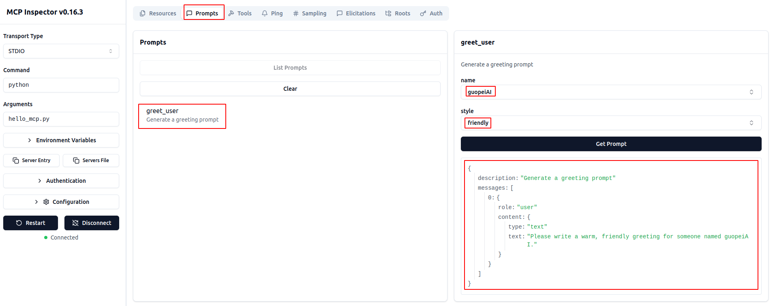Screen dimensions: 775x306
Task: Click the Prompts tab speech bubble icon
Action: [x=189, y=13]
